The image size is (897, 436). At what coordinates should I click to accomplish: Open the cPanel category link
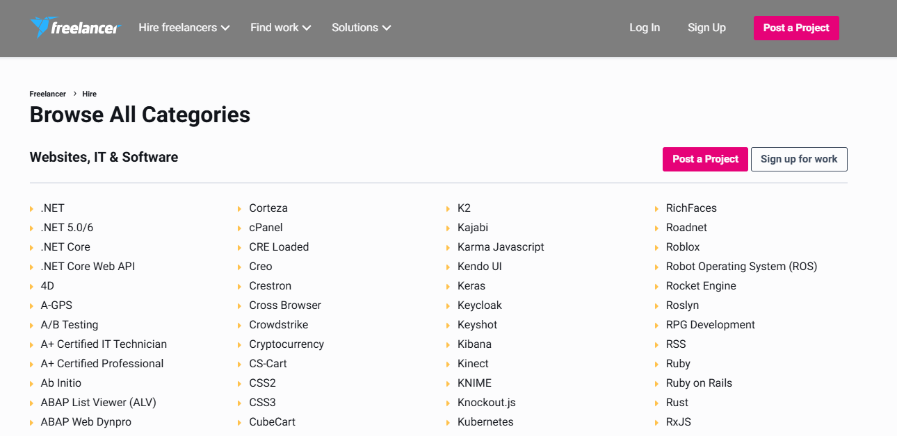point(266,228)
